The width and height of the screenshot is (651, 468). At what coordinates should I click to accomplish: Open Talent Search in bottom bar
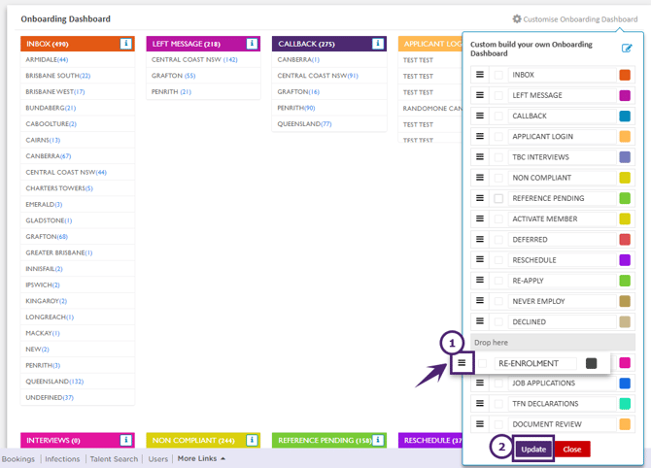point(114,459)
